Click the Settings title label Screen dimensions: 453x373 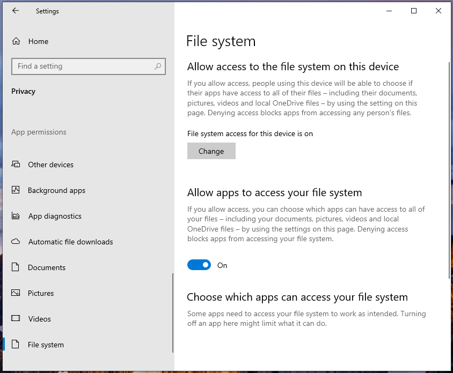point(47,11)
